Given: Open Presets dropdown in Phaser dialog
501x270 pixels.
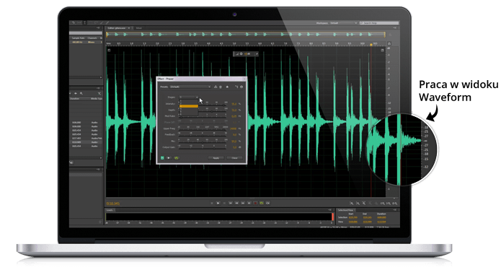Looking at the screenshot, I should pos(190,87).
